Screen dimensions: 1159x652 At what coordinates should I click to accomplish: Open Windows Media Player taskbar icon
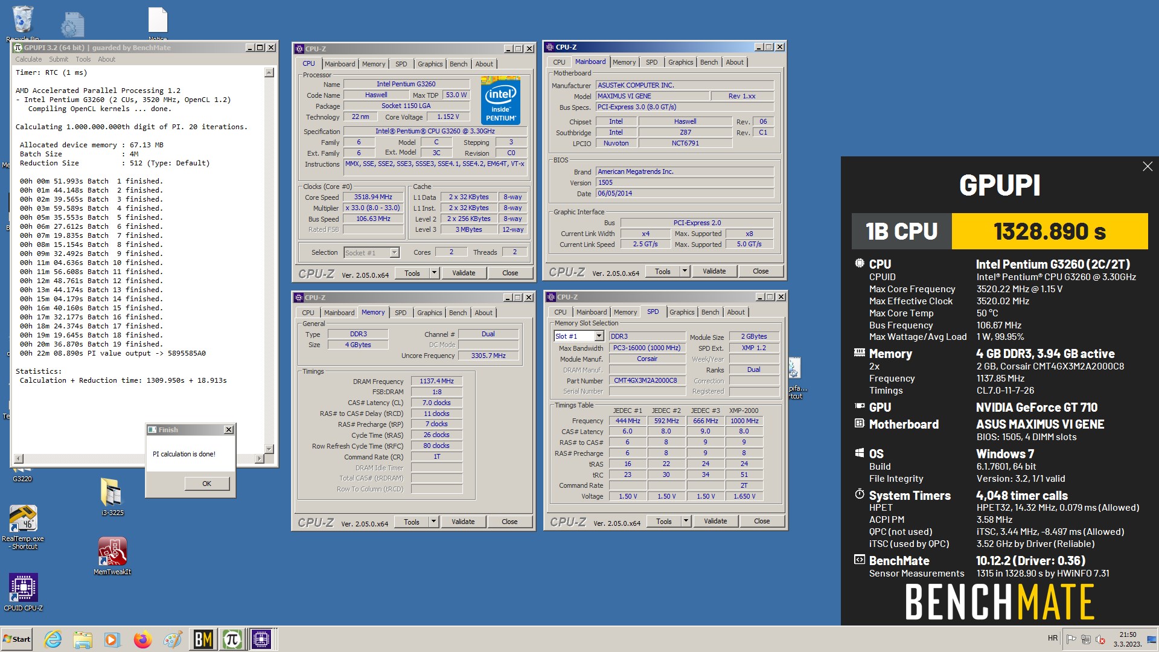[112, 639]
